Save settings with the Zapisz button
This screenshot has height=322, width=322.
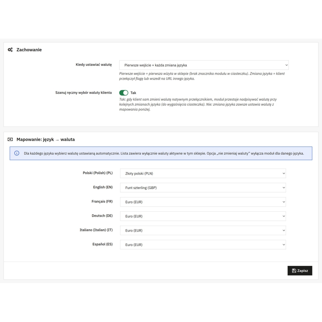[x=300, y=271]
